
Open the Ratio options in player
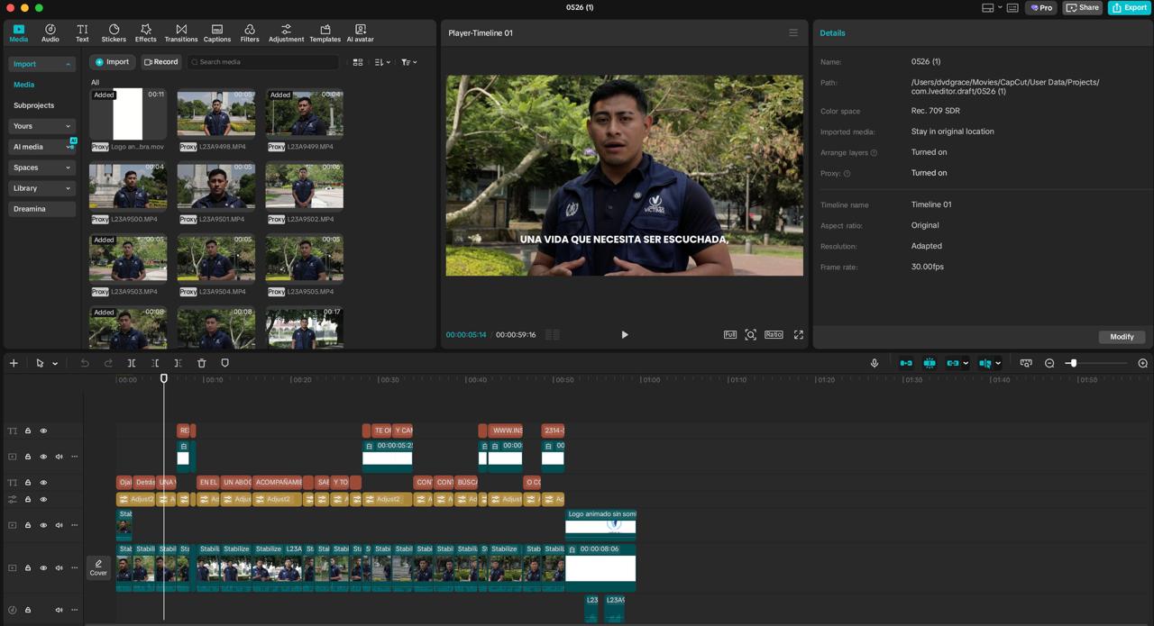pos(774,334)
